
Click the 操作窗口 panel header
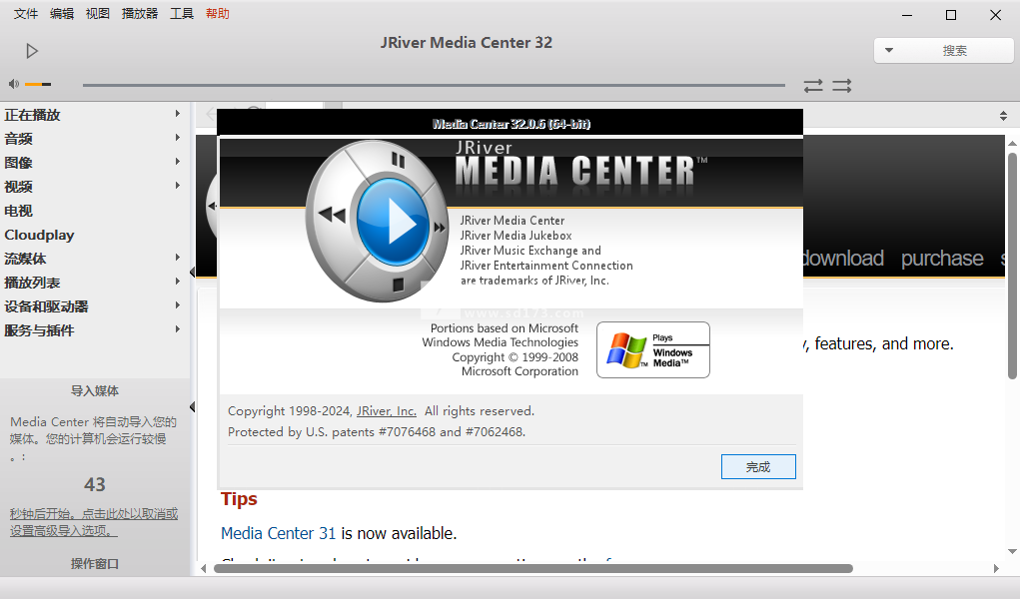[95, 564]
